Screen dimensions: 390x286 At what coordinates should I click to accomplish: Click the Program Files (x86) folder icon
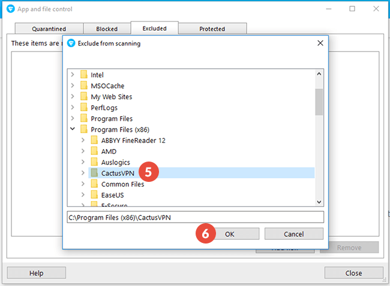pos(84,129)
